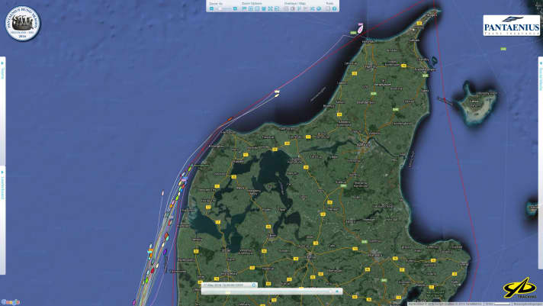Click the zoom out minus icon
Image resolution: width=543 pixels, height=306 pixels.
(211, 8)
